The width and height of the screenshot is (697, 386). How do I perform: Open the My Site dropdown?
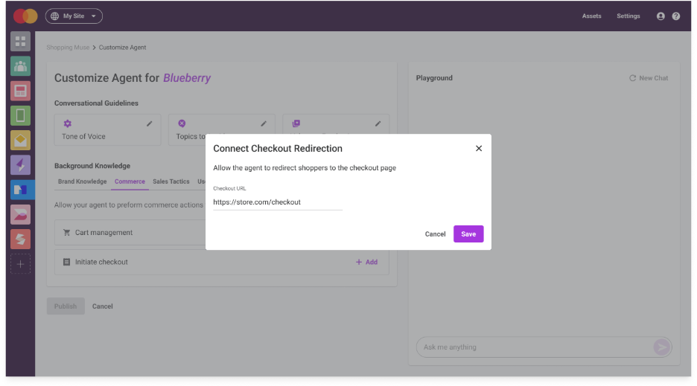click(x=74, y=16)
